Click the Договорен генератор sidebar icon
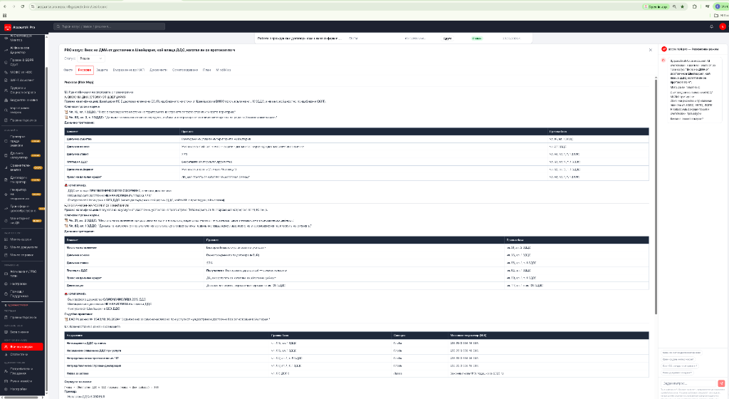 point(6,180)
